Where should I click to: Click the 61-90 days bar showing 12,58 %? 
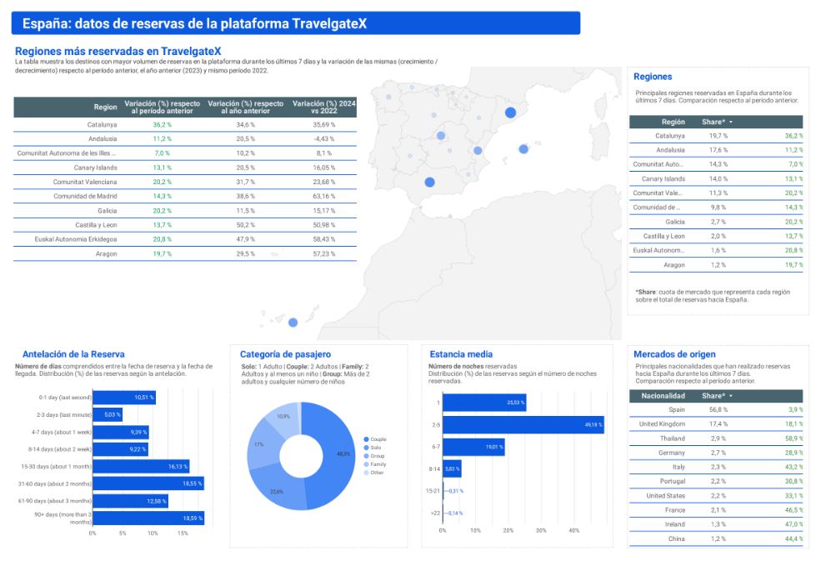tap(131, 501)
